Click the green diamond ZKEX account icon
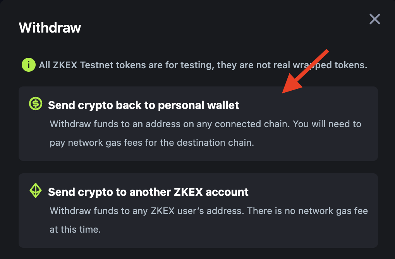395x259 pixels. 36,190
